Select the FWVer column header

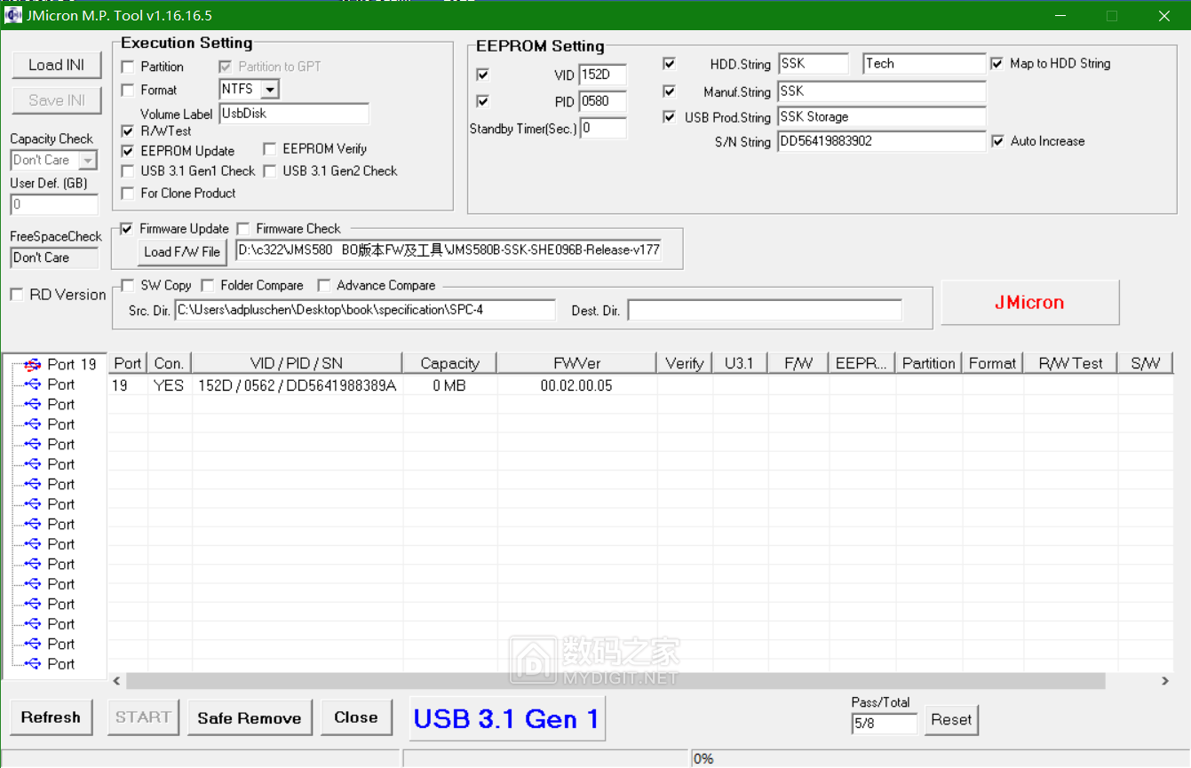click(x=576, y=363)
